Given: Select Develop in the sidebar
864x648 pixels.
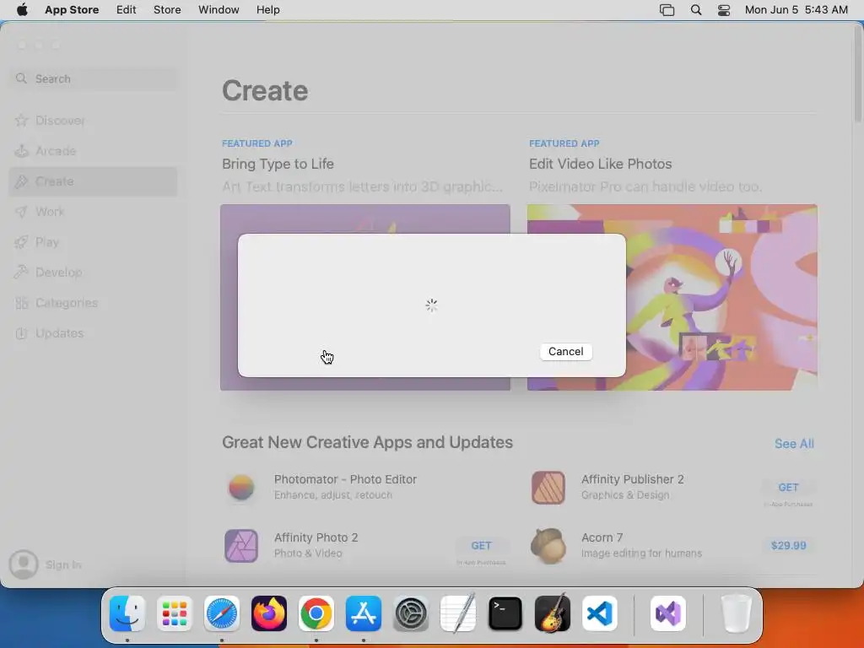Looking at the screenshot, I should [x=93, y=273].
